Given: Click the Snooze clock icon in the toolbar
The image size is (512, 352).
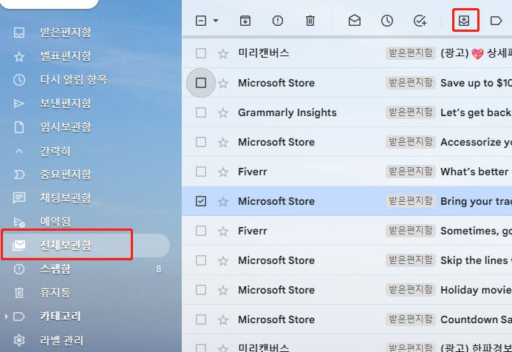Looking at the screenshot, I should 387,21.
